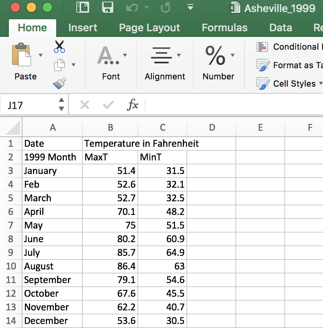Switch to the Formulas tab

(225, 28)
